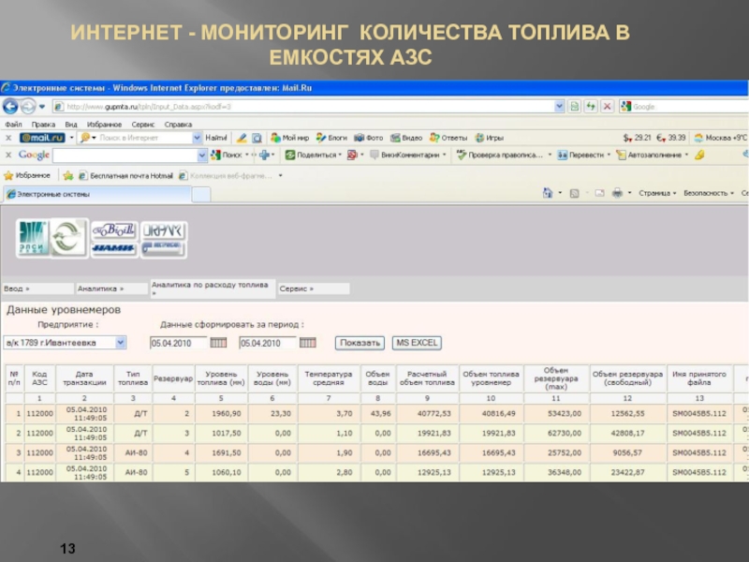Expand the Страница command bar menu
The image size is (749, 562).
[x=657, y=194]
